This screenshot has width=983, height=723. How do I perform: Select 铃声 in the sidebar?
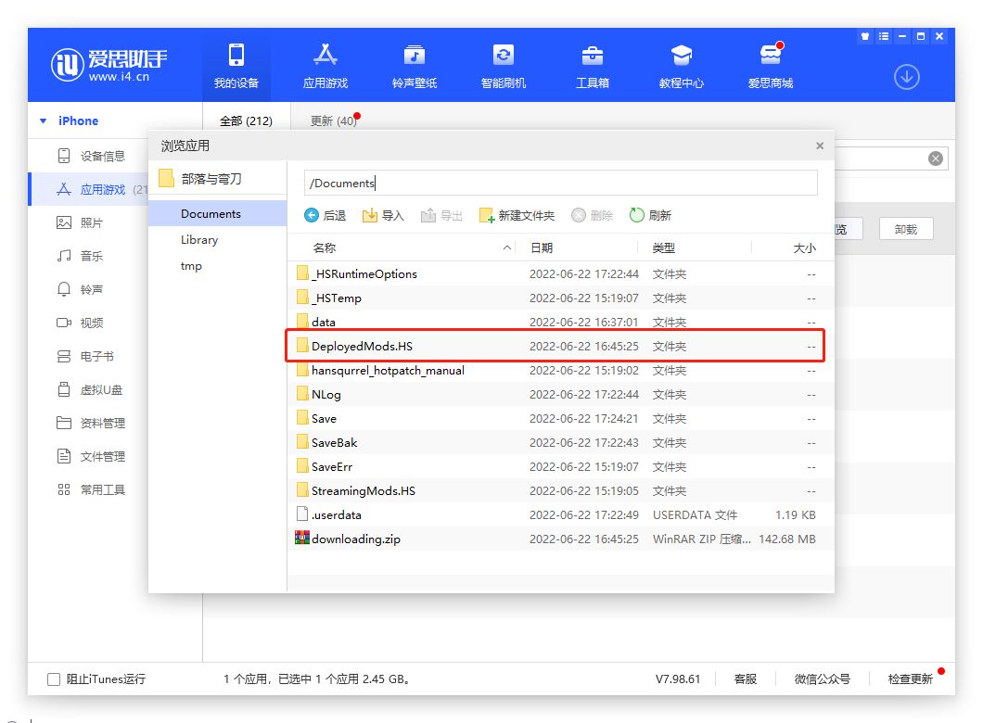tap(81, 289)
